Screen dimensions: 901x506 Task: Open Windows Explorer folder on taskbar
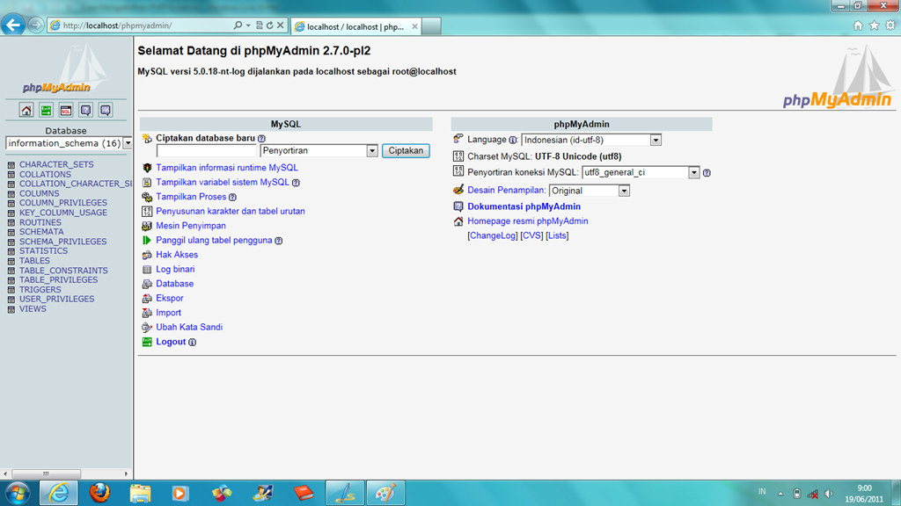click(x=140, y=493)
